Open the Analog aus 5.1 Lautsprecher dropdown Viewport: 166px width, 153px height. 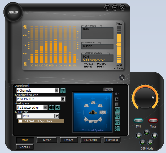point(32,108)
